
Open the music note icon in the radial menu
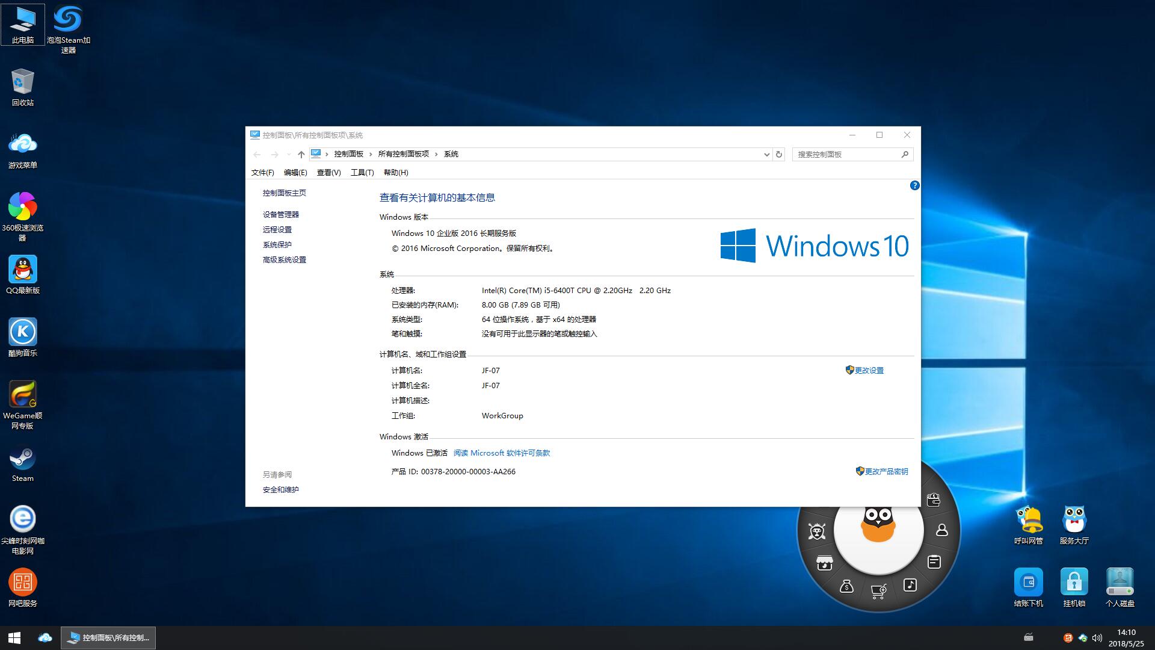pos(910,585)
